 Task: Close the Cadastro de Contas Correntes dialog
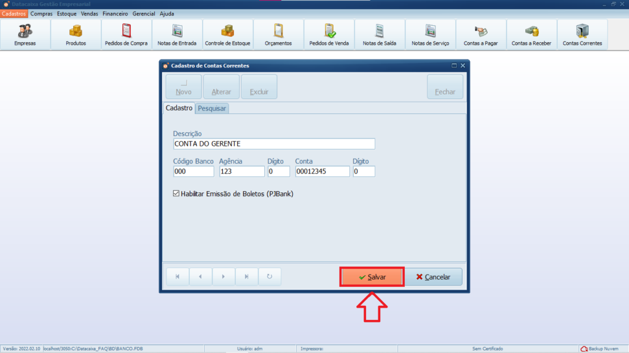(463, 66)
